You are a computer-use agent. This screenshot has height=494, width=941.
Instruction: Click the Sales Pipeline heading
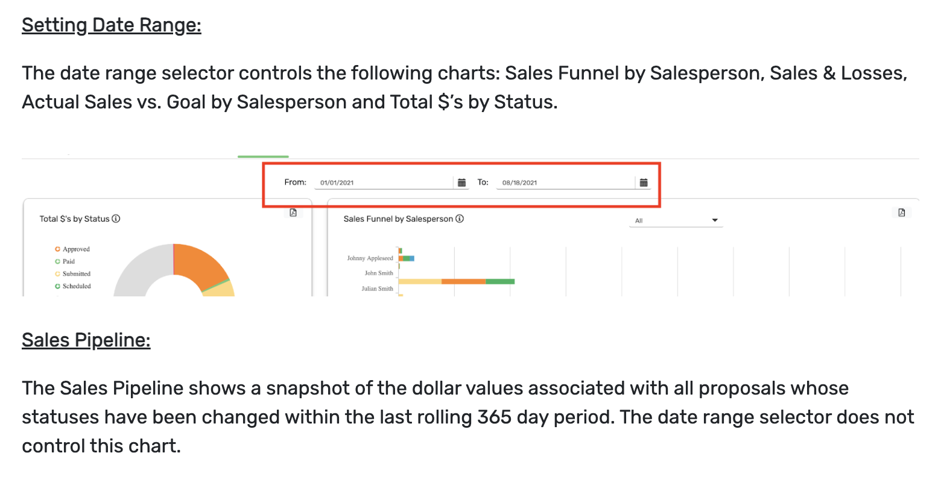coord(86,340)
